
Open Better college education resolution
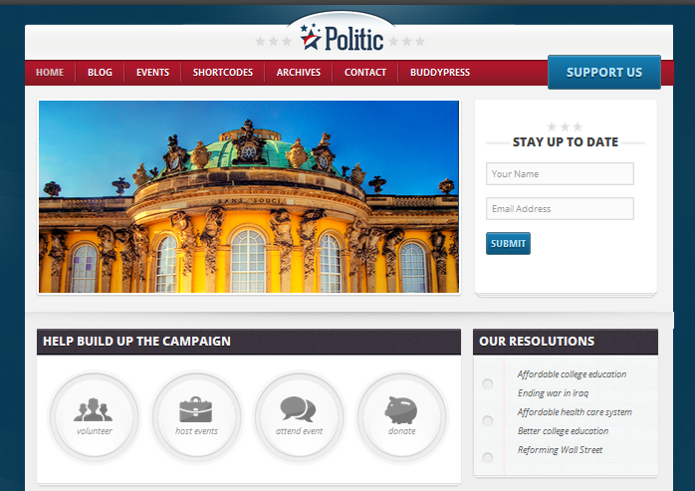tap(563, 431)
